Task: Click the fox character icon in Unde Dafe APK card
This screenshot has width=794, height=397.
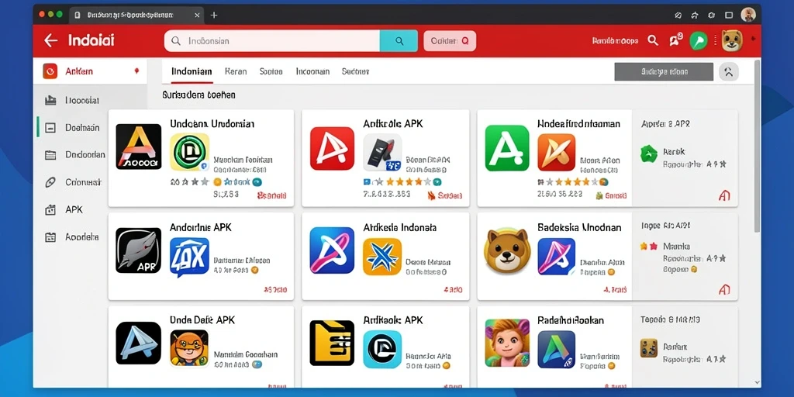Action: click(189, 348)
